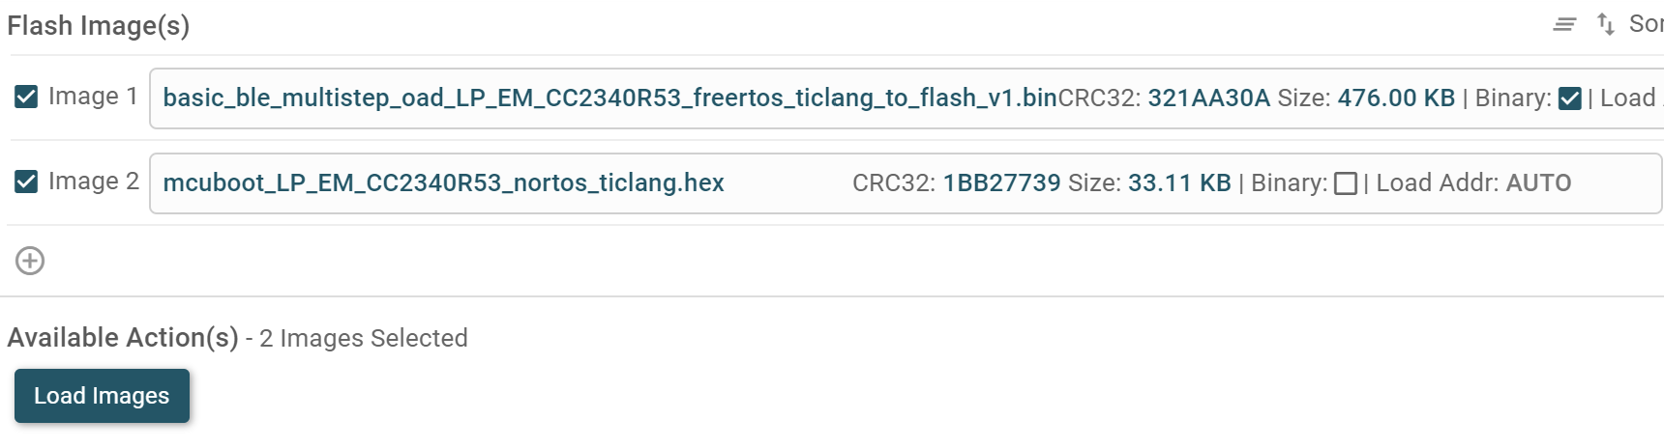Click the 476.00 KB size value
The width and height of the screenshot is (1664, 448).
[1396, 98]
